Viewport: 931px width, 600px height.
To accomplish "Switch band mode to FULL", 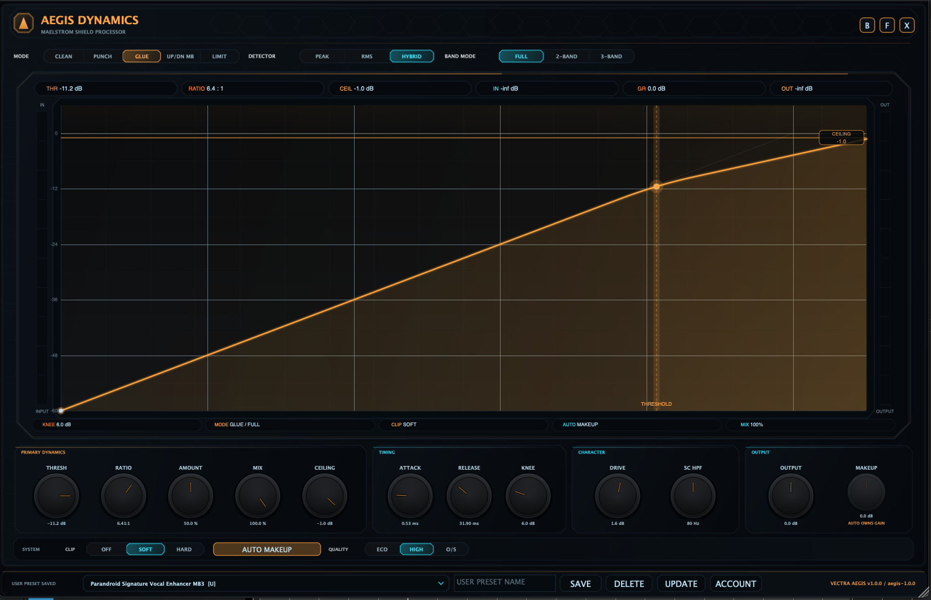I will pos(521,56).
